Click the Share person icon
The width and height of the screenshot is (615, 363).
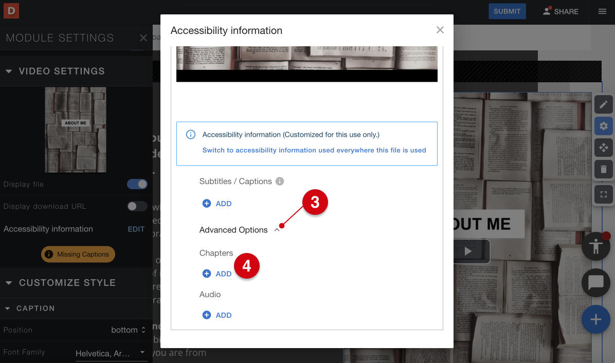click(547, 11)
